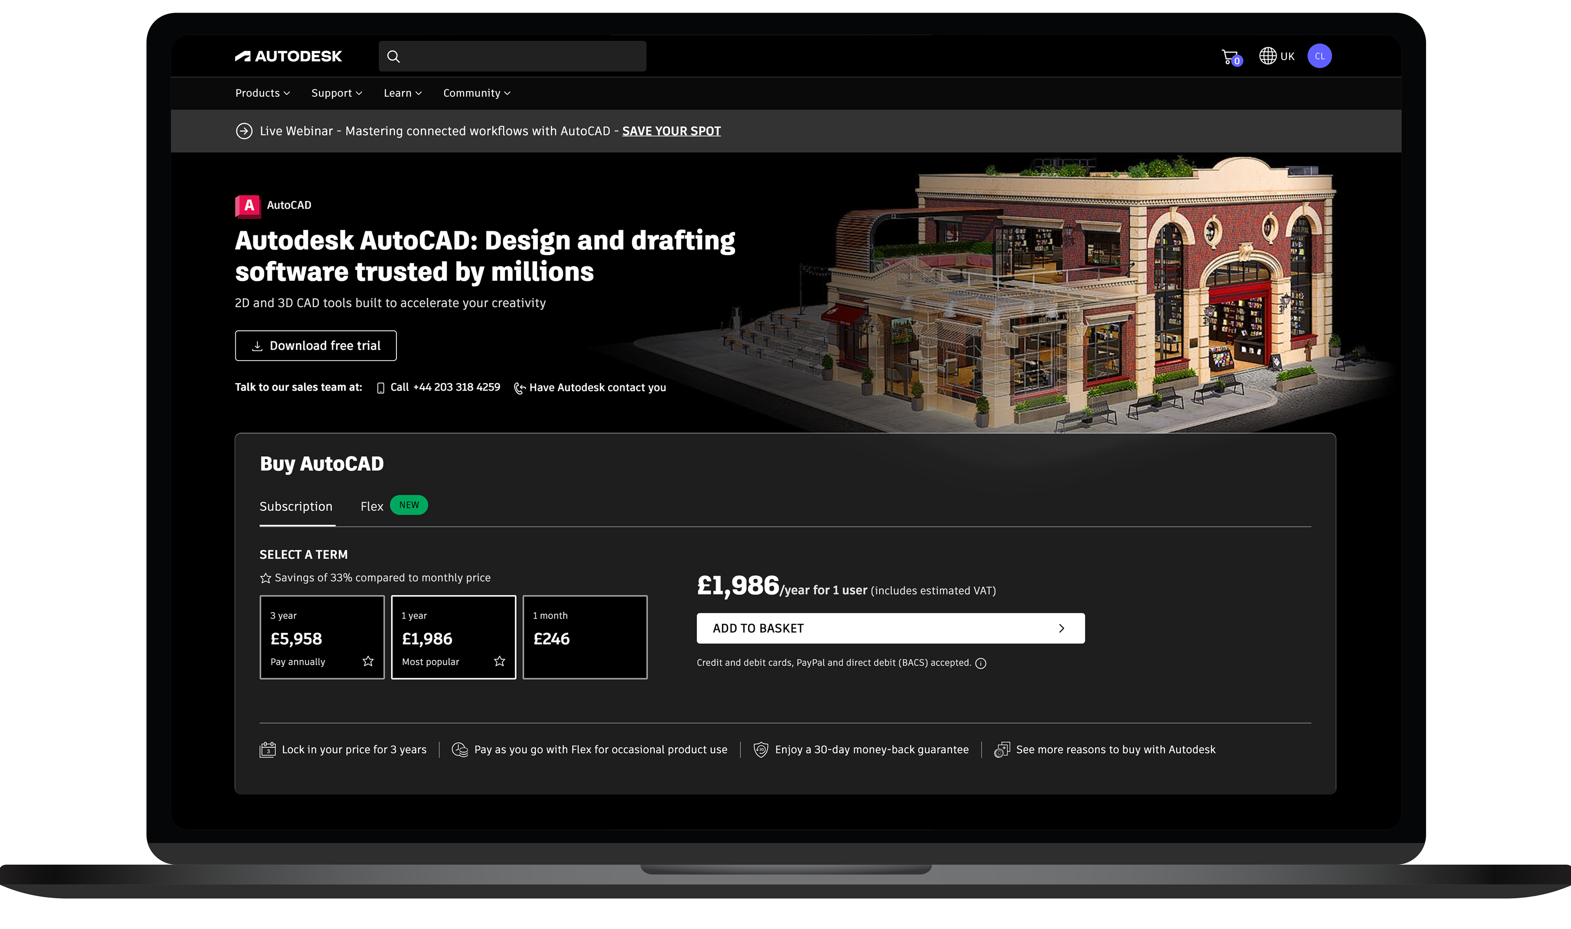Select the Subscription tab
The image size is (1571, 929).
pos(296,507)
